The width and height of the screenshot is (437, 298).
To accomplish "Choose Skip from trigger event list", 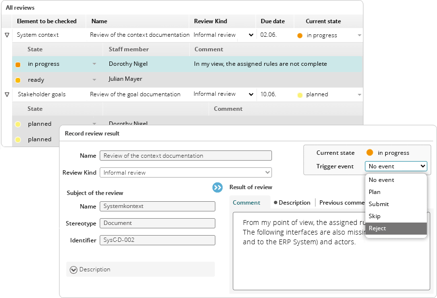I will pos(396,216).
